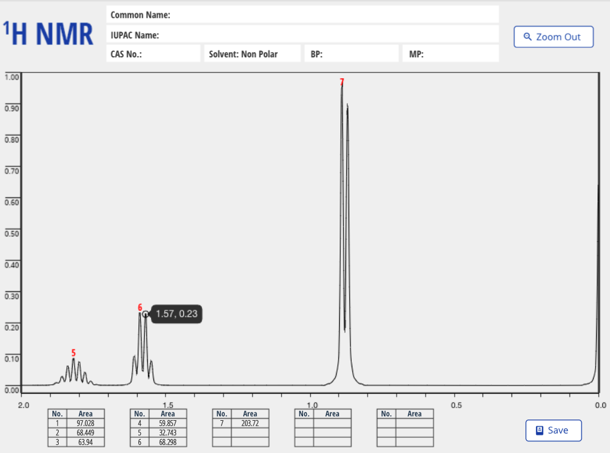Select area value 203.72 for peak 7

(x=249, y=423)
